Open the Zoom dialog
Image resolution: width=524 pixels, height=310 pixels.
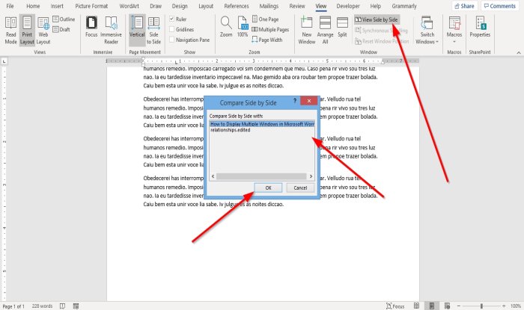(x=226, y=27)
